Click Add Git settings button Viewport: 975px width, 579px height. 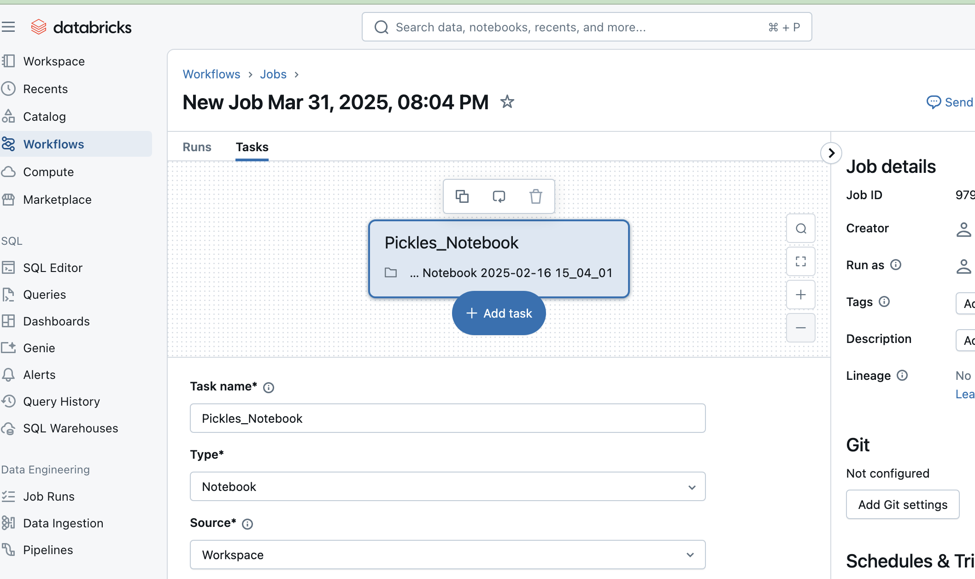[903, 505]
